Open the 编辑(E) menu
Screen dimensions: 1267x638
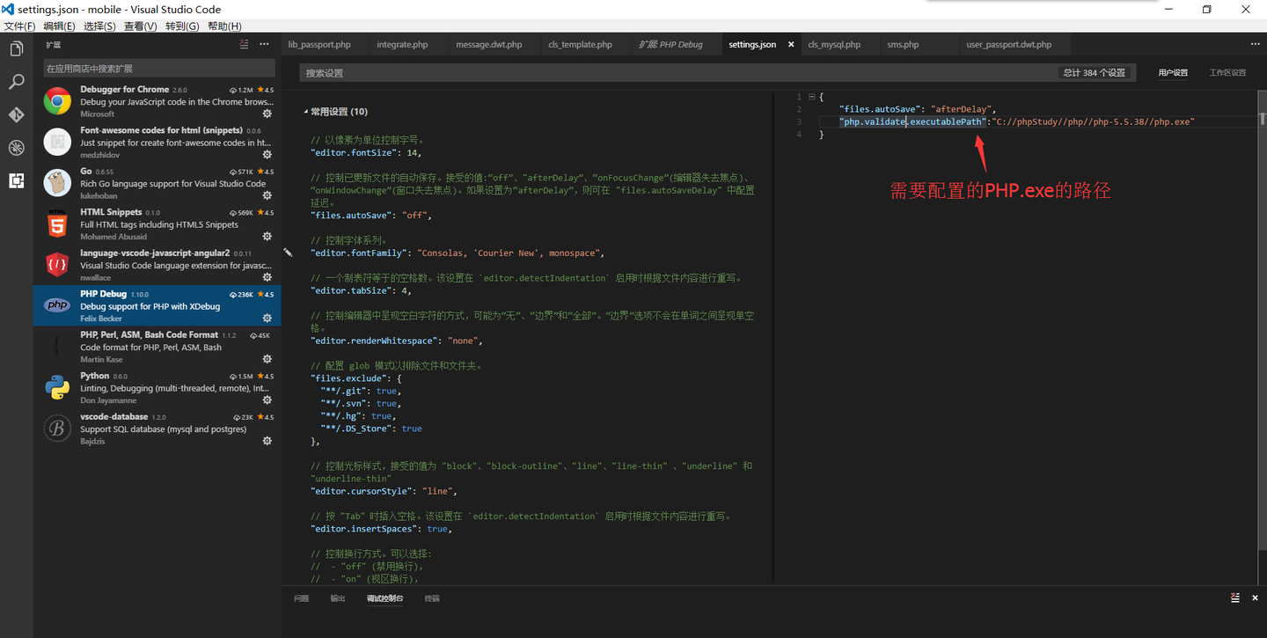coord(59,26)
